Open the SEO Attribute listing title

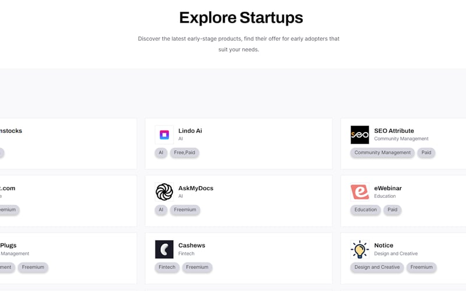pos(394,131)
